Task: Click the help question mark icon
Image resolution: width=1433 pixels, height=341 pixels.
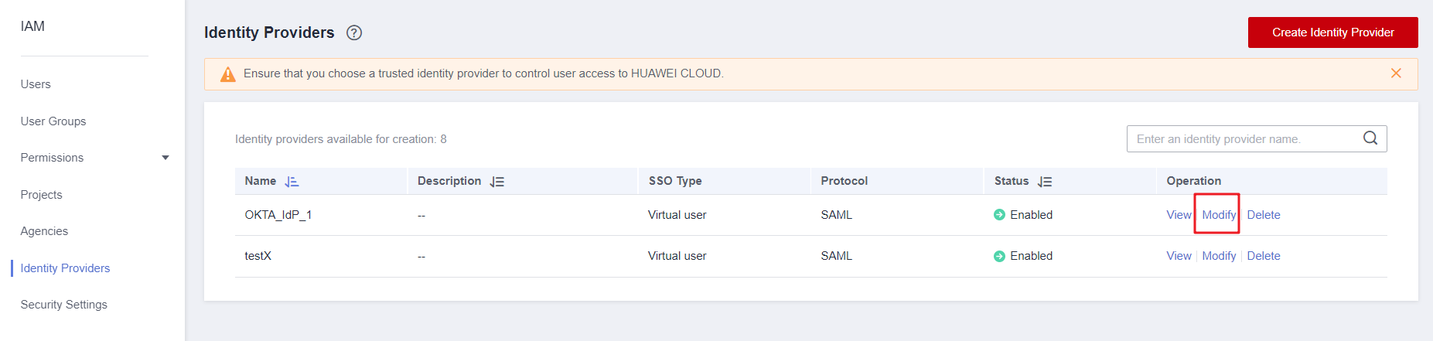Action: 354,32
